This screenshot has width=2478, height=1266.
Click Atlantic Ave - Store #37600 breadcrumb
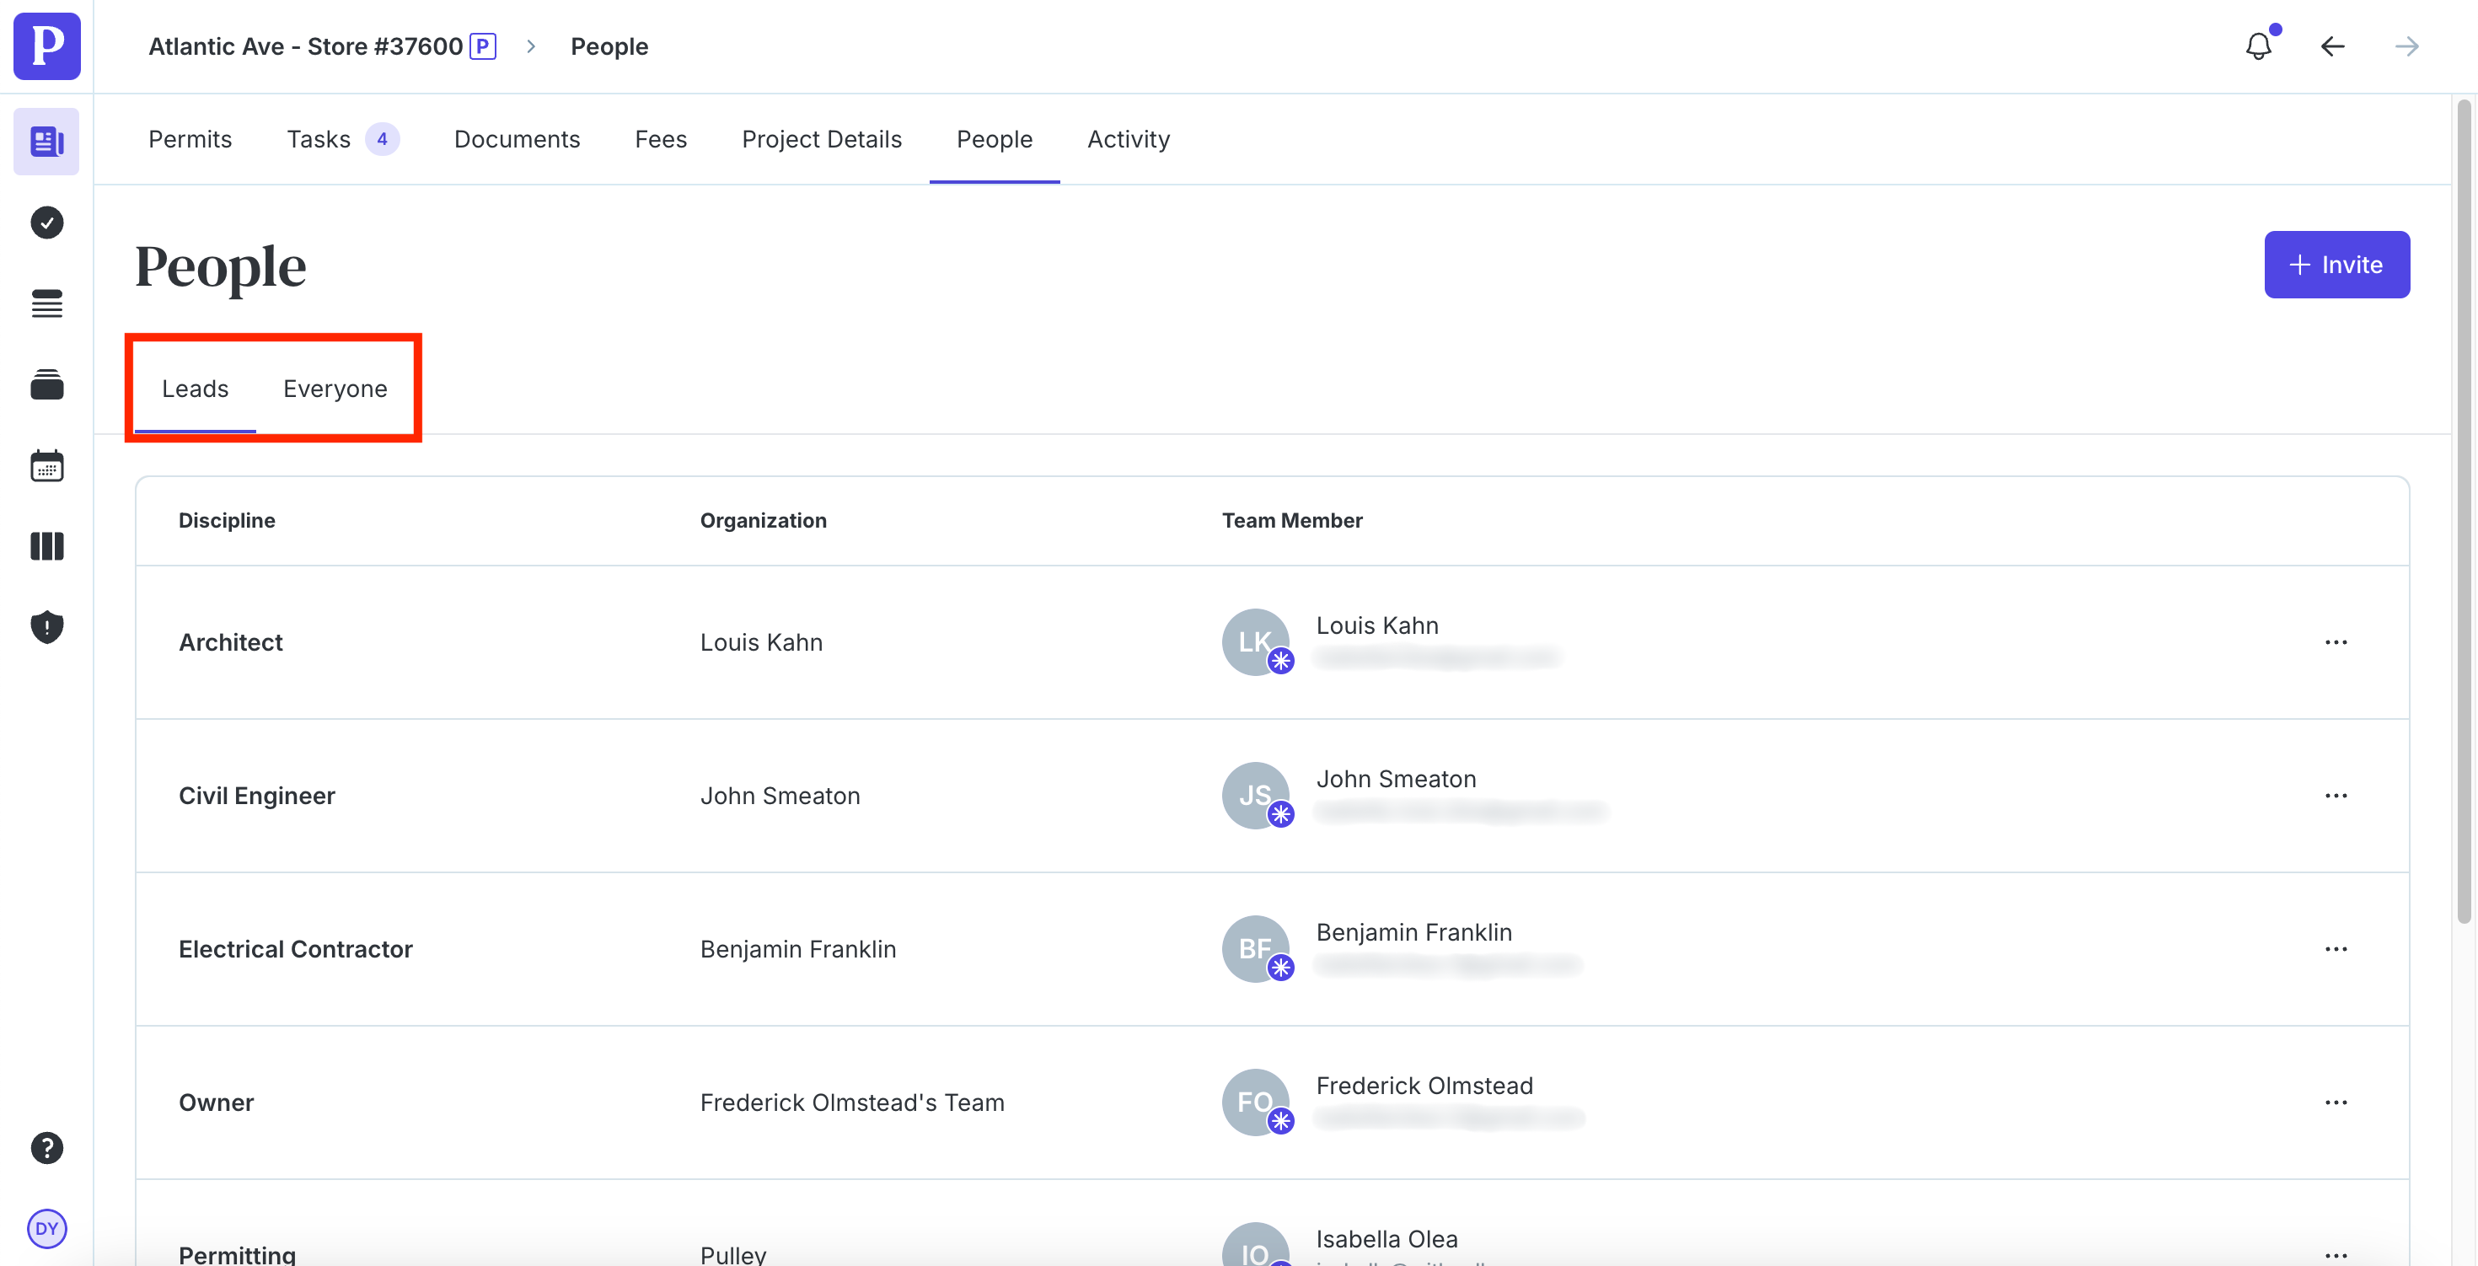click(305, 46)
